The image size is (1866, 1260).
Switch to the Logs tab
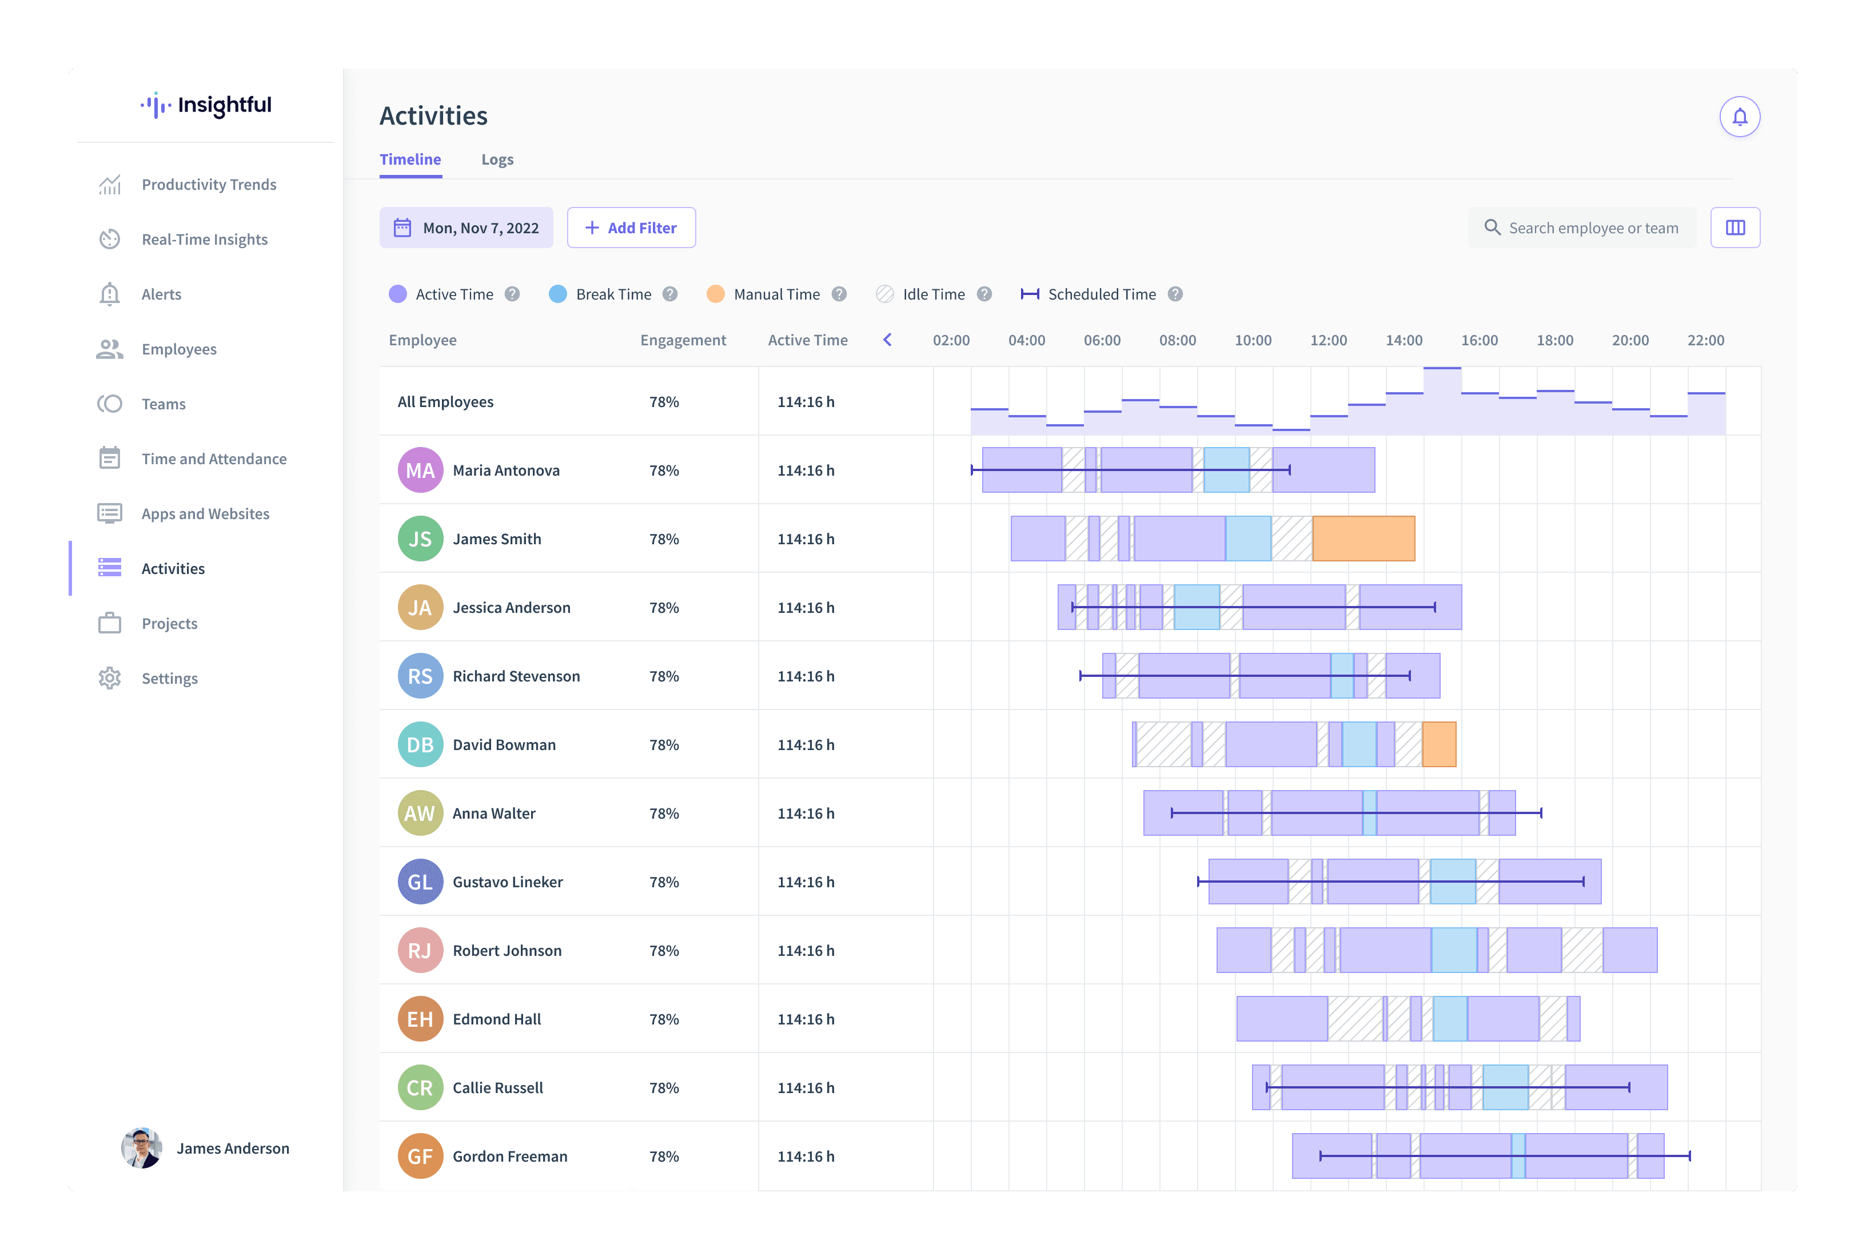497,160
